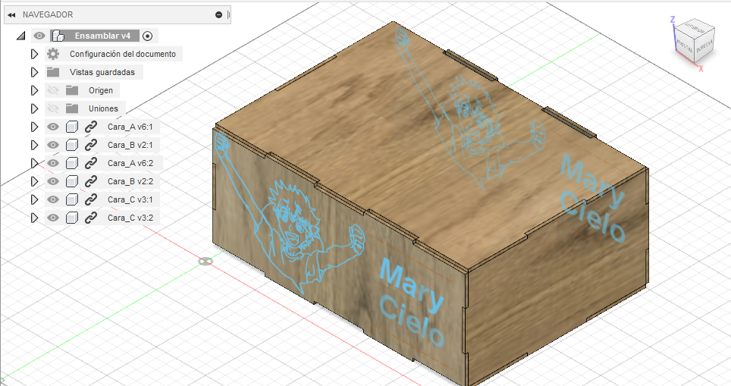Select Configuración del documento label
This screenshot has height=386, width=731.
click(123, 54)
